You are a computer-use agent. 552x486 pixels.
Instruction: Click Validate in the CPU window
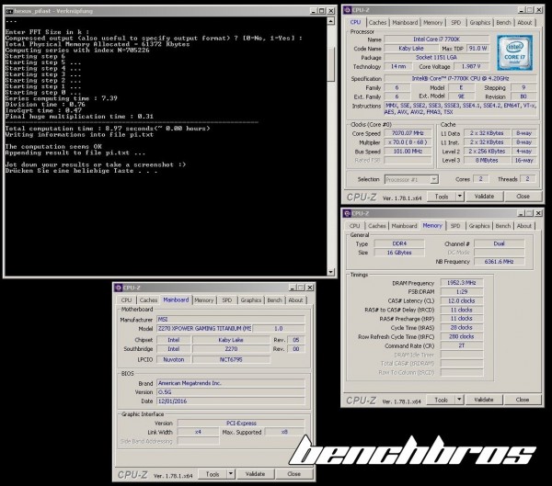484,197
